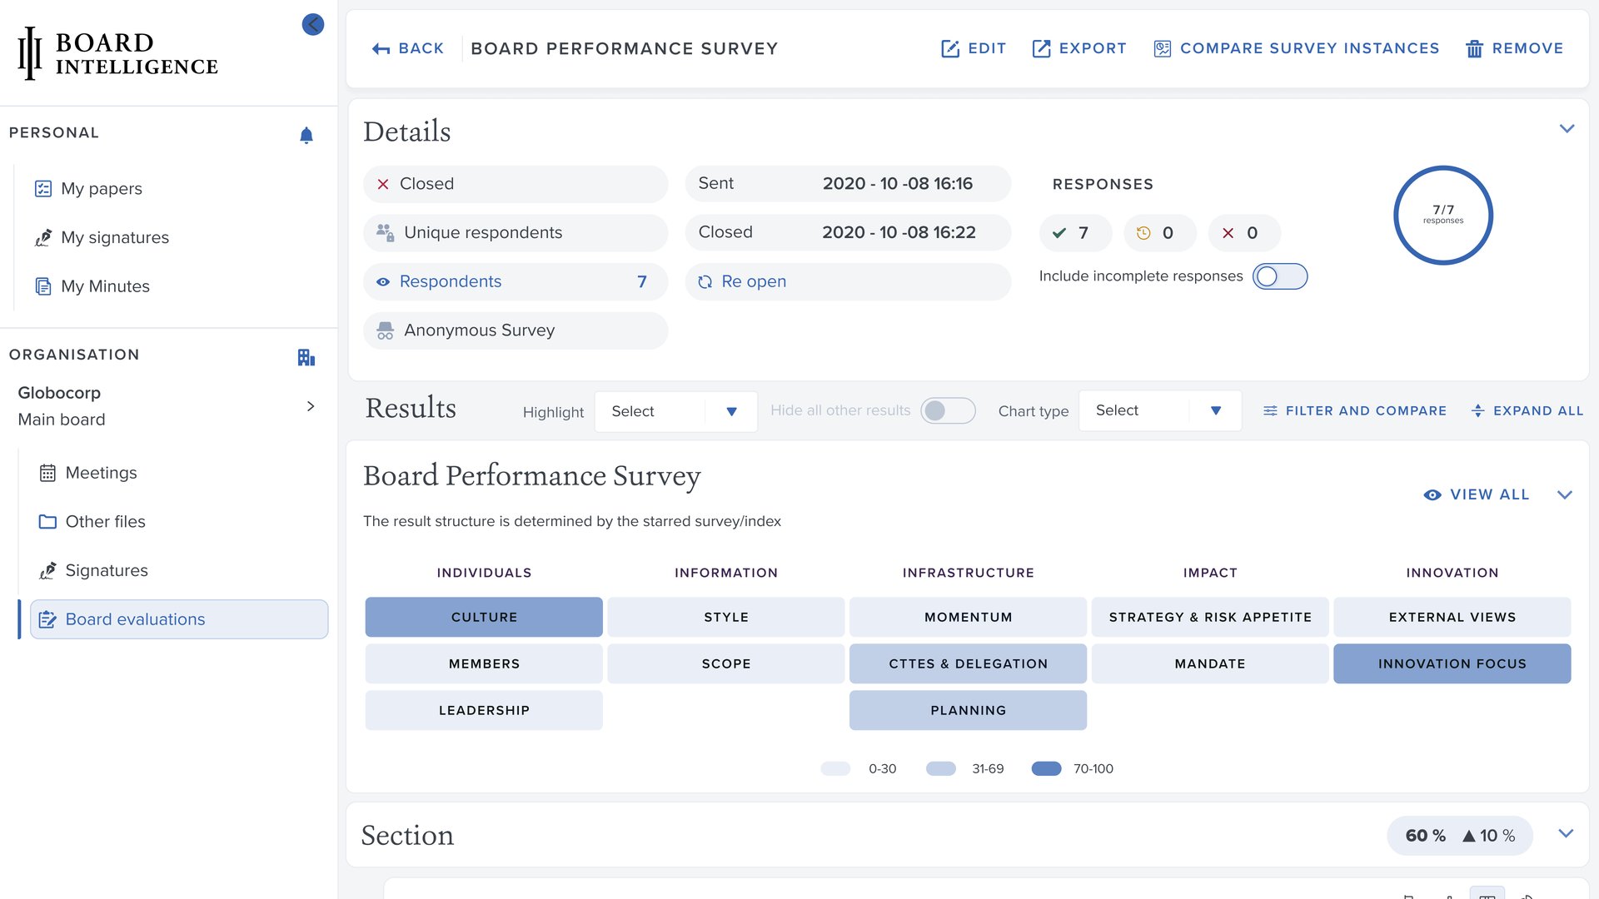Select the Culture result tile
Viewport: 1599px width, 899px height.
[484, 617]
